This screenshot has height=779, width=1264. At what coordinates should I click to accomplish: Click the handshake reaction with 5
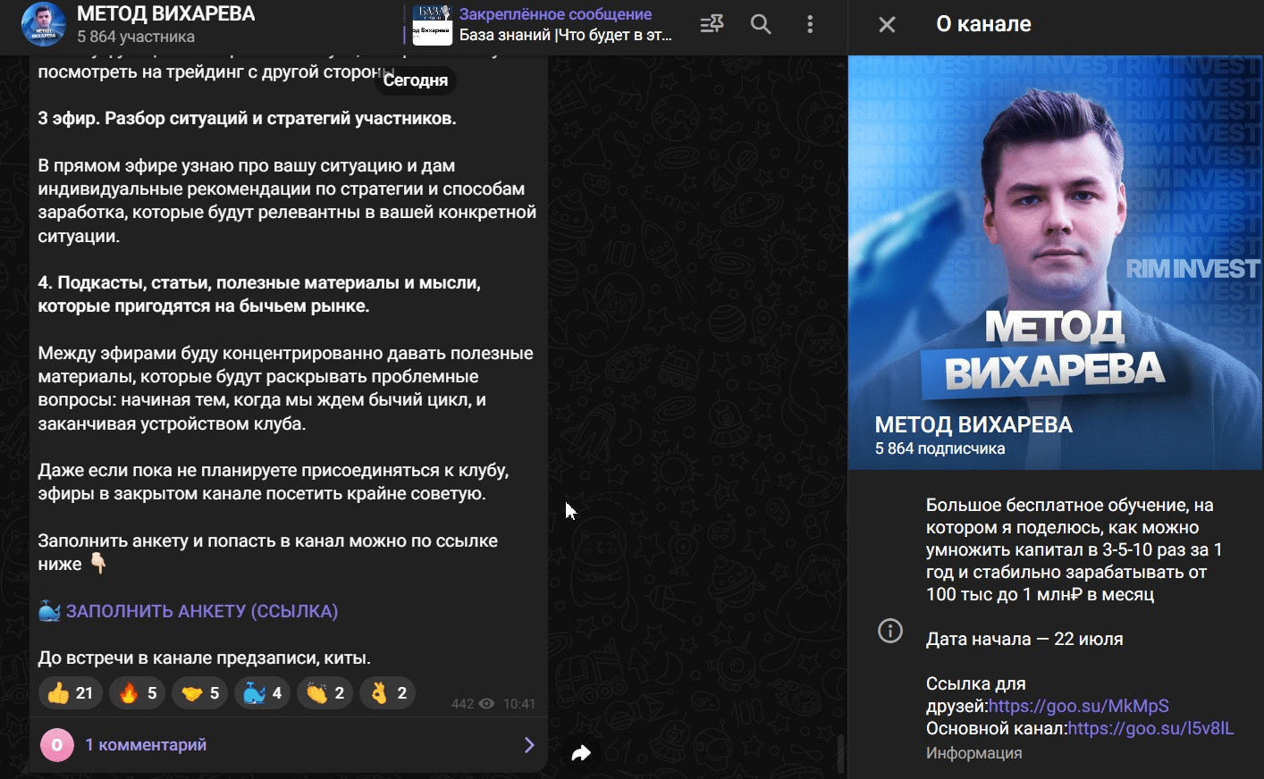click(x=200, y=693)
